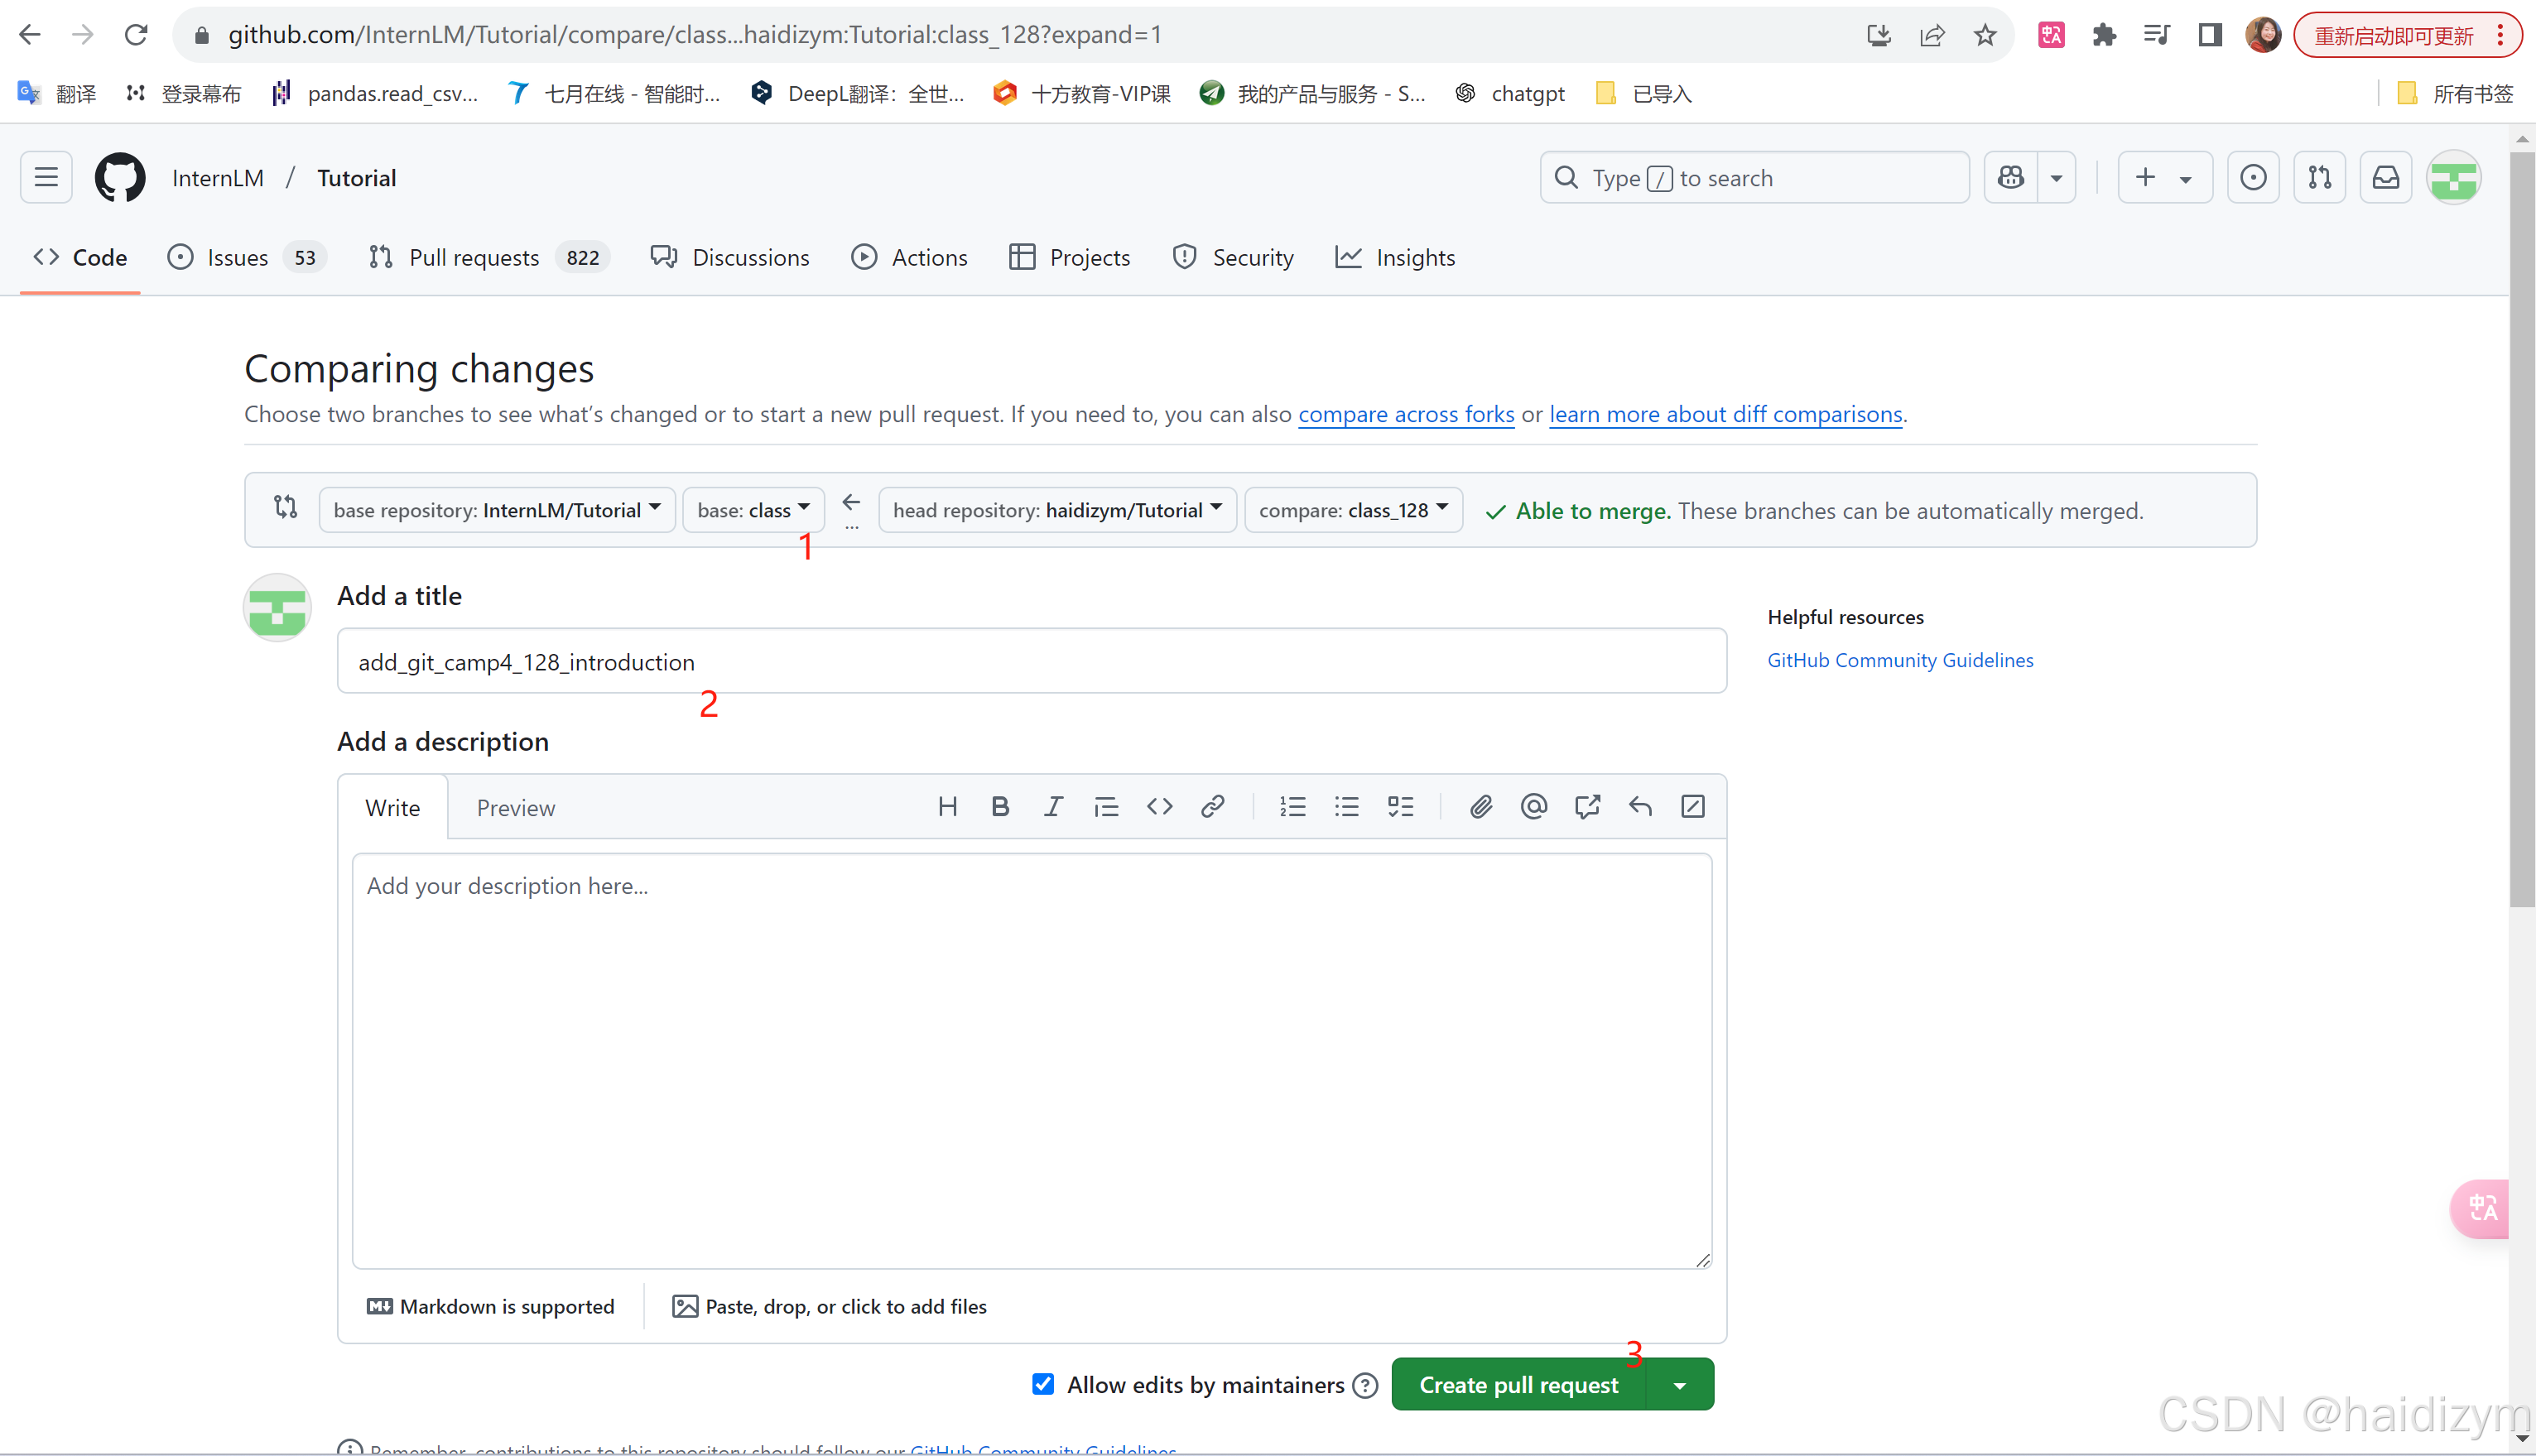
Task: Click the Bold formatting icon
Action: [x=999, y=806]
